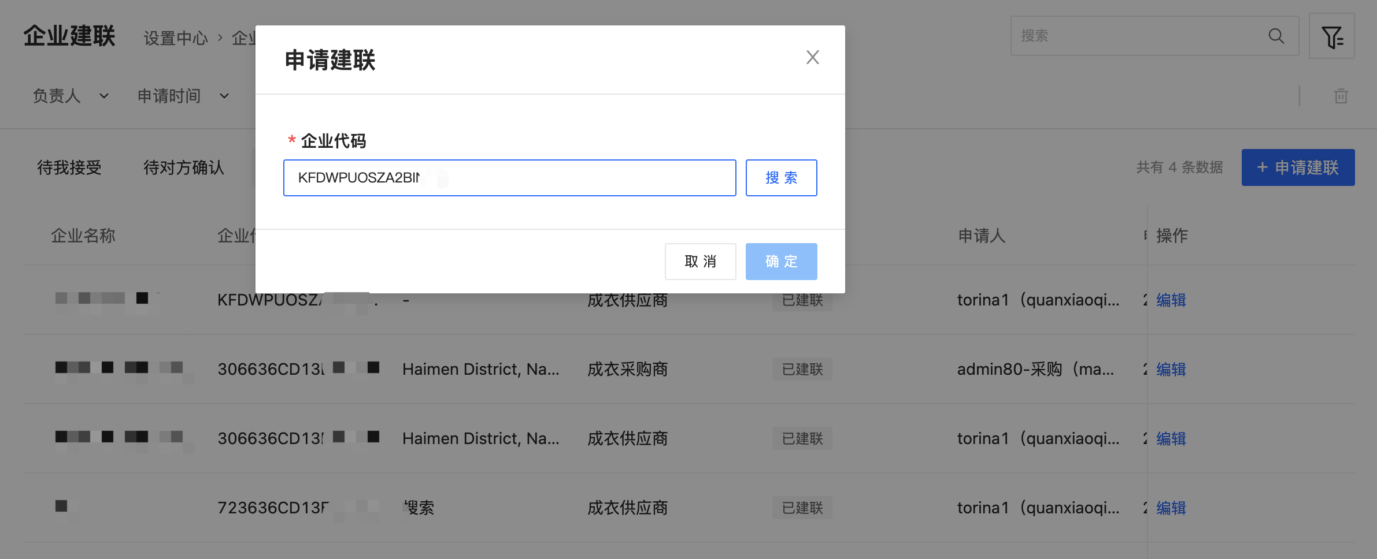Click 编辑 on the 723636CD13F row
This screenshot has width=1377, height=559.
(1171, 508)
